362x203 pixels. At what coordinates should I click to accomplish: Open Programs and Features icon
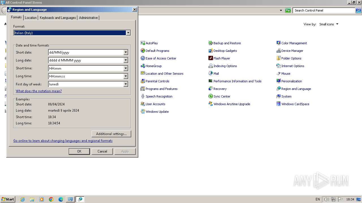click(159, 89)
